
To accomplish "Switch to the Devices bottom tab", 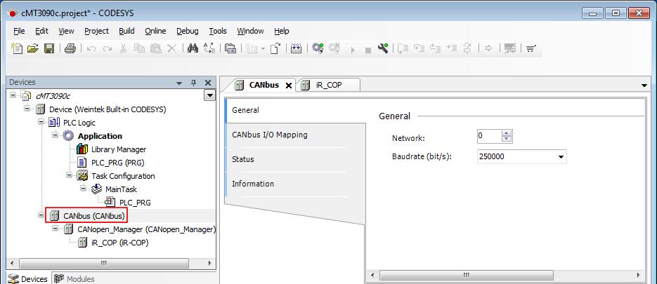I will pyautogui.click(x=29, y=278).
